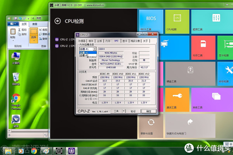
Task: Switch to the 缓存 tab in CPU-Z
Action: click(x=91, y=41)
